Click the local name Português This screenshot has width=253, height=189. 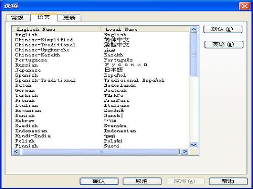point(118,60)
